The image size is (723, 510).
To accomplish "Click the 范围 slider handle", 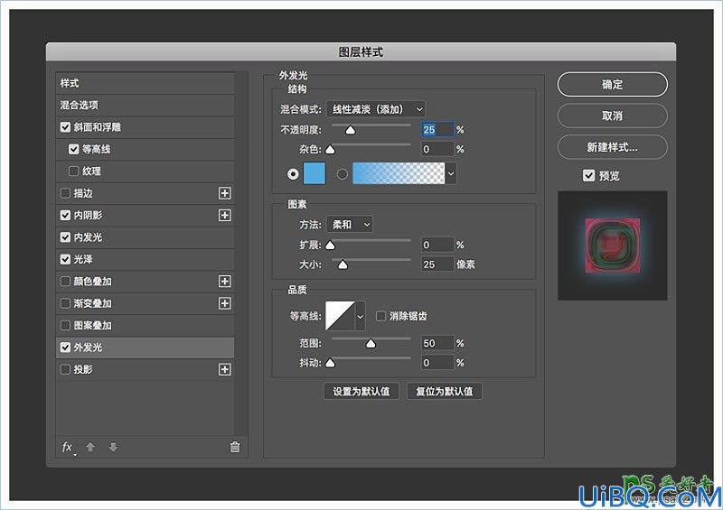I will click(371, 343).
